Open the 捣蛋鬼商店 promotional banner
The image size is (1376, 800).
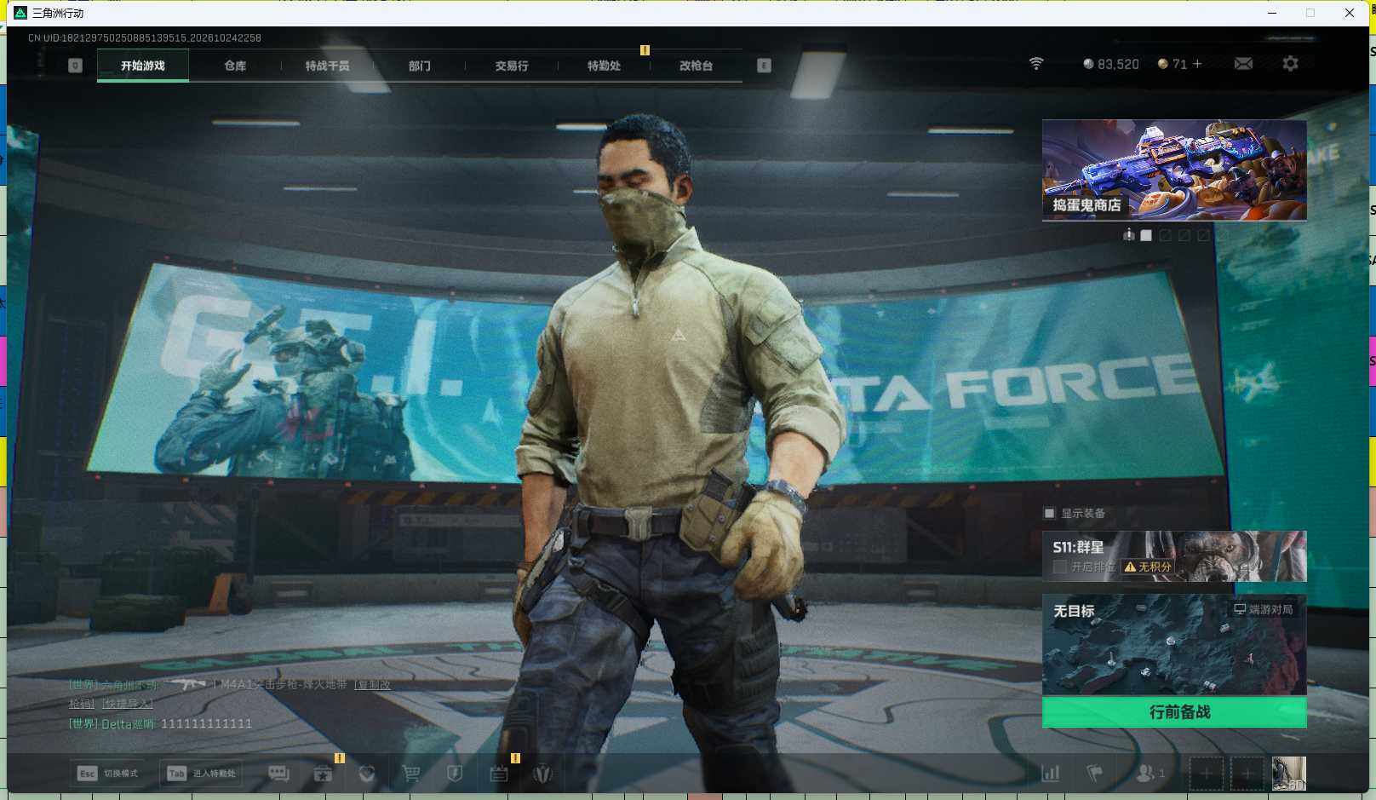1174,170
